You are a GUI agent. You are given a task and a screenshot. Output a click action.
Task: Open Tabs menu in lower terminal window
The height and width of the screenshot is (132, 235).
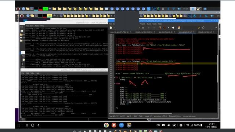[x=32, y=73]
